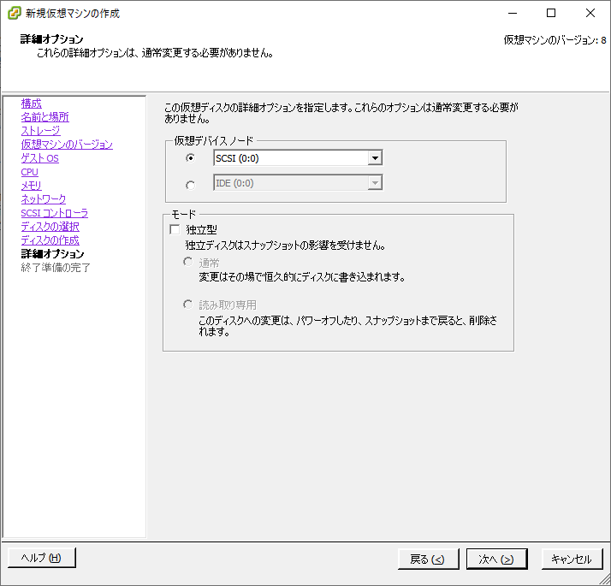The height and width of the screenshot is (586, 611).
Task: Click the SCSI (0:0) combo box field
Action: [298, 158]
